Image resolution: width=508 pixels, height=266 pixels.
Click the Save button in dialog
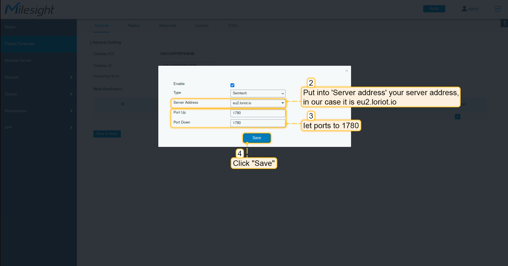(257, 138)
